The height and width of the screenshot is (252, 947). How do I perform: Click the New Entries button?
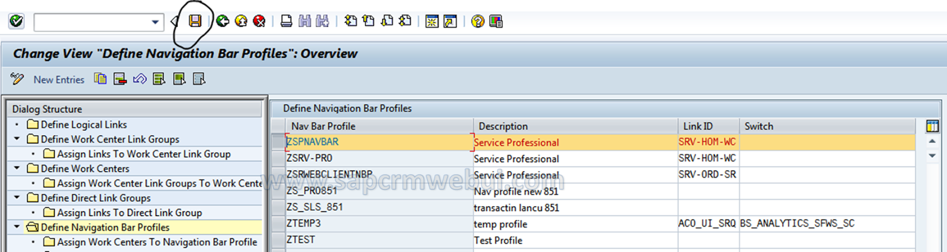59,80
